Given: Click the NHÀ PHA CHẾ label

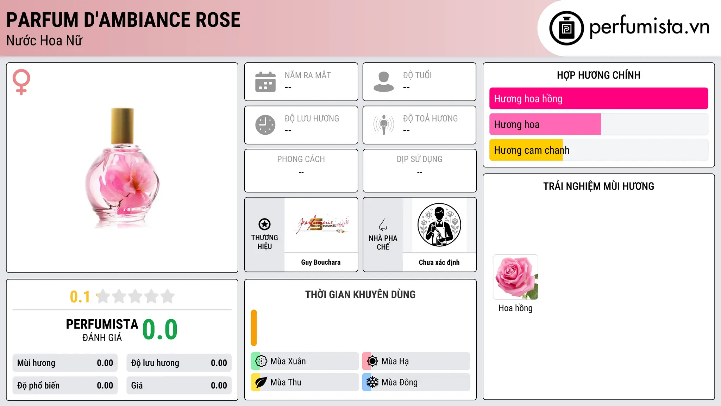Looking at the screenshot, I should point(383,242).
